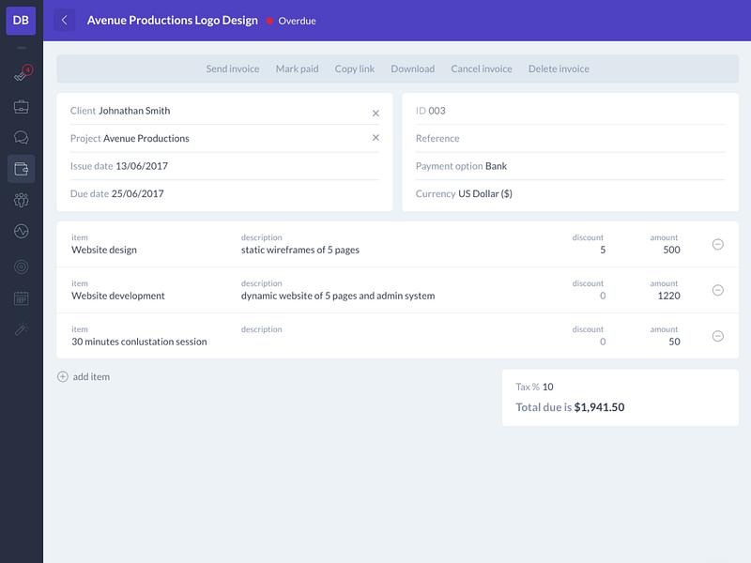
Task: Open the Payment option Bank selector
Action: click(570, 166)
